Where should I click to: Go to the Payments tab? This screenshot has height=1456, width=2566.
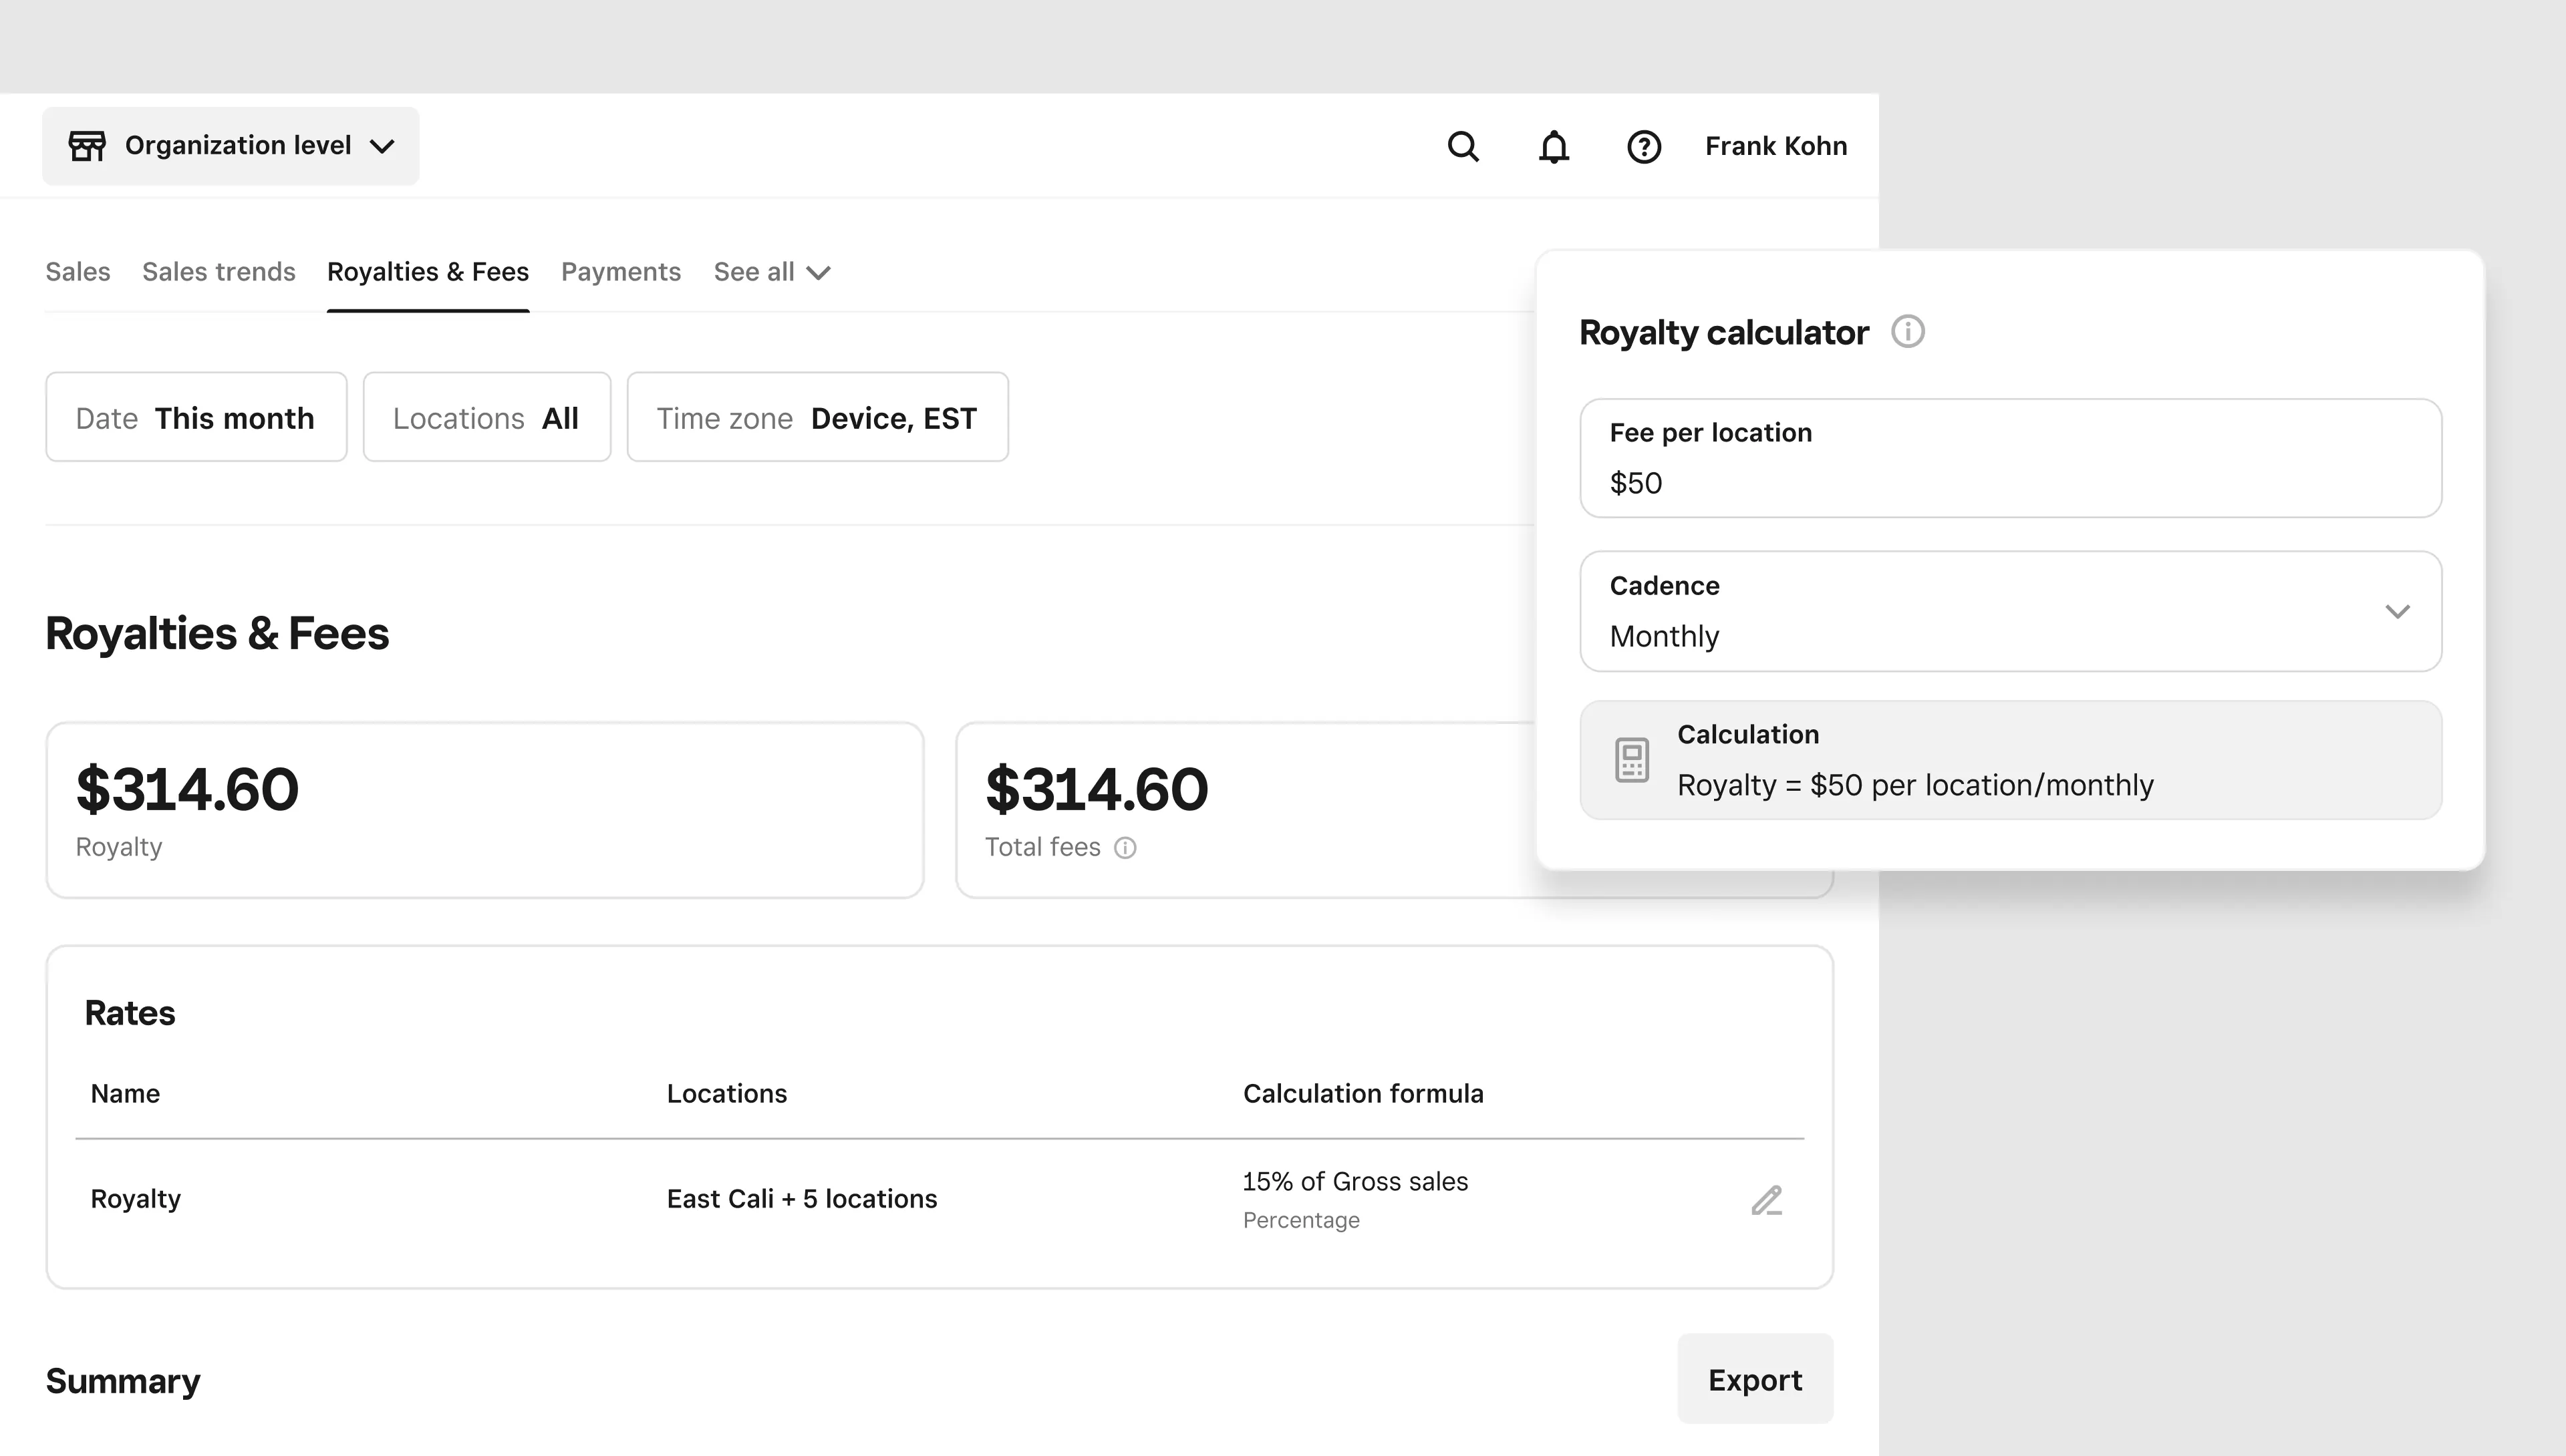pos(620,272)
